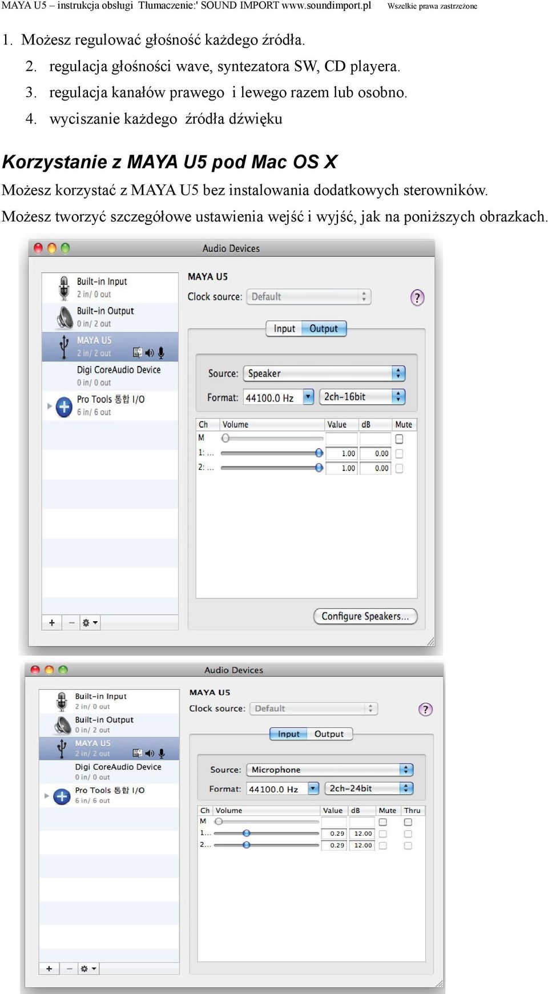The width and height of the screenshot is (548, 994).
Task: Open Source Speaker dropdown
Action: pyautogui.click(x=324, y=373)
